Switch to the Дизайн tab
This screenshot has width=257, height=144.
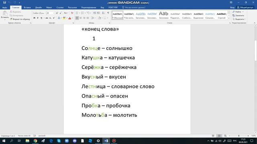pyautogui.click(x=39, y=8)
